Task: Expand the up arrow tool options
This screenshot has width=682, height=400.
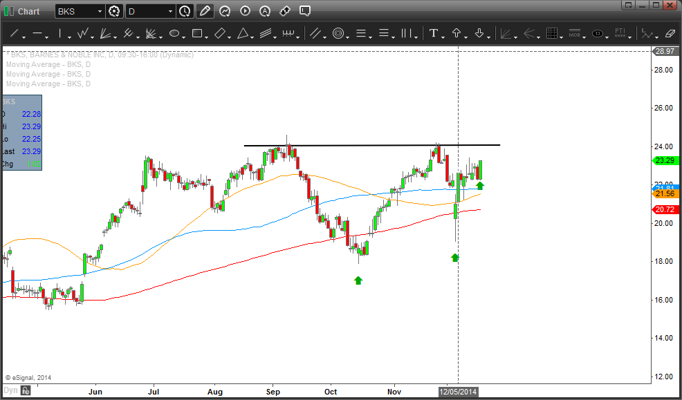Action: [466, 37]
